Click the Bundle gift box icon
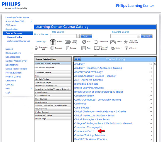Viewport: 161px width, 142px height. (53, 42)
